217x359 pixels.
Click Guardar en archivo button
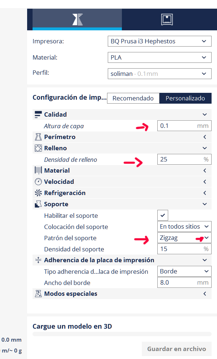coord(176,349)
